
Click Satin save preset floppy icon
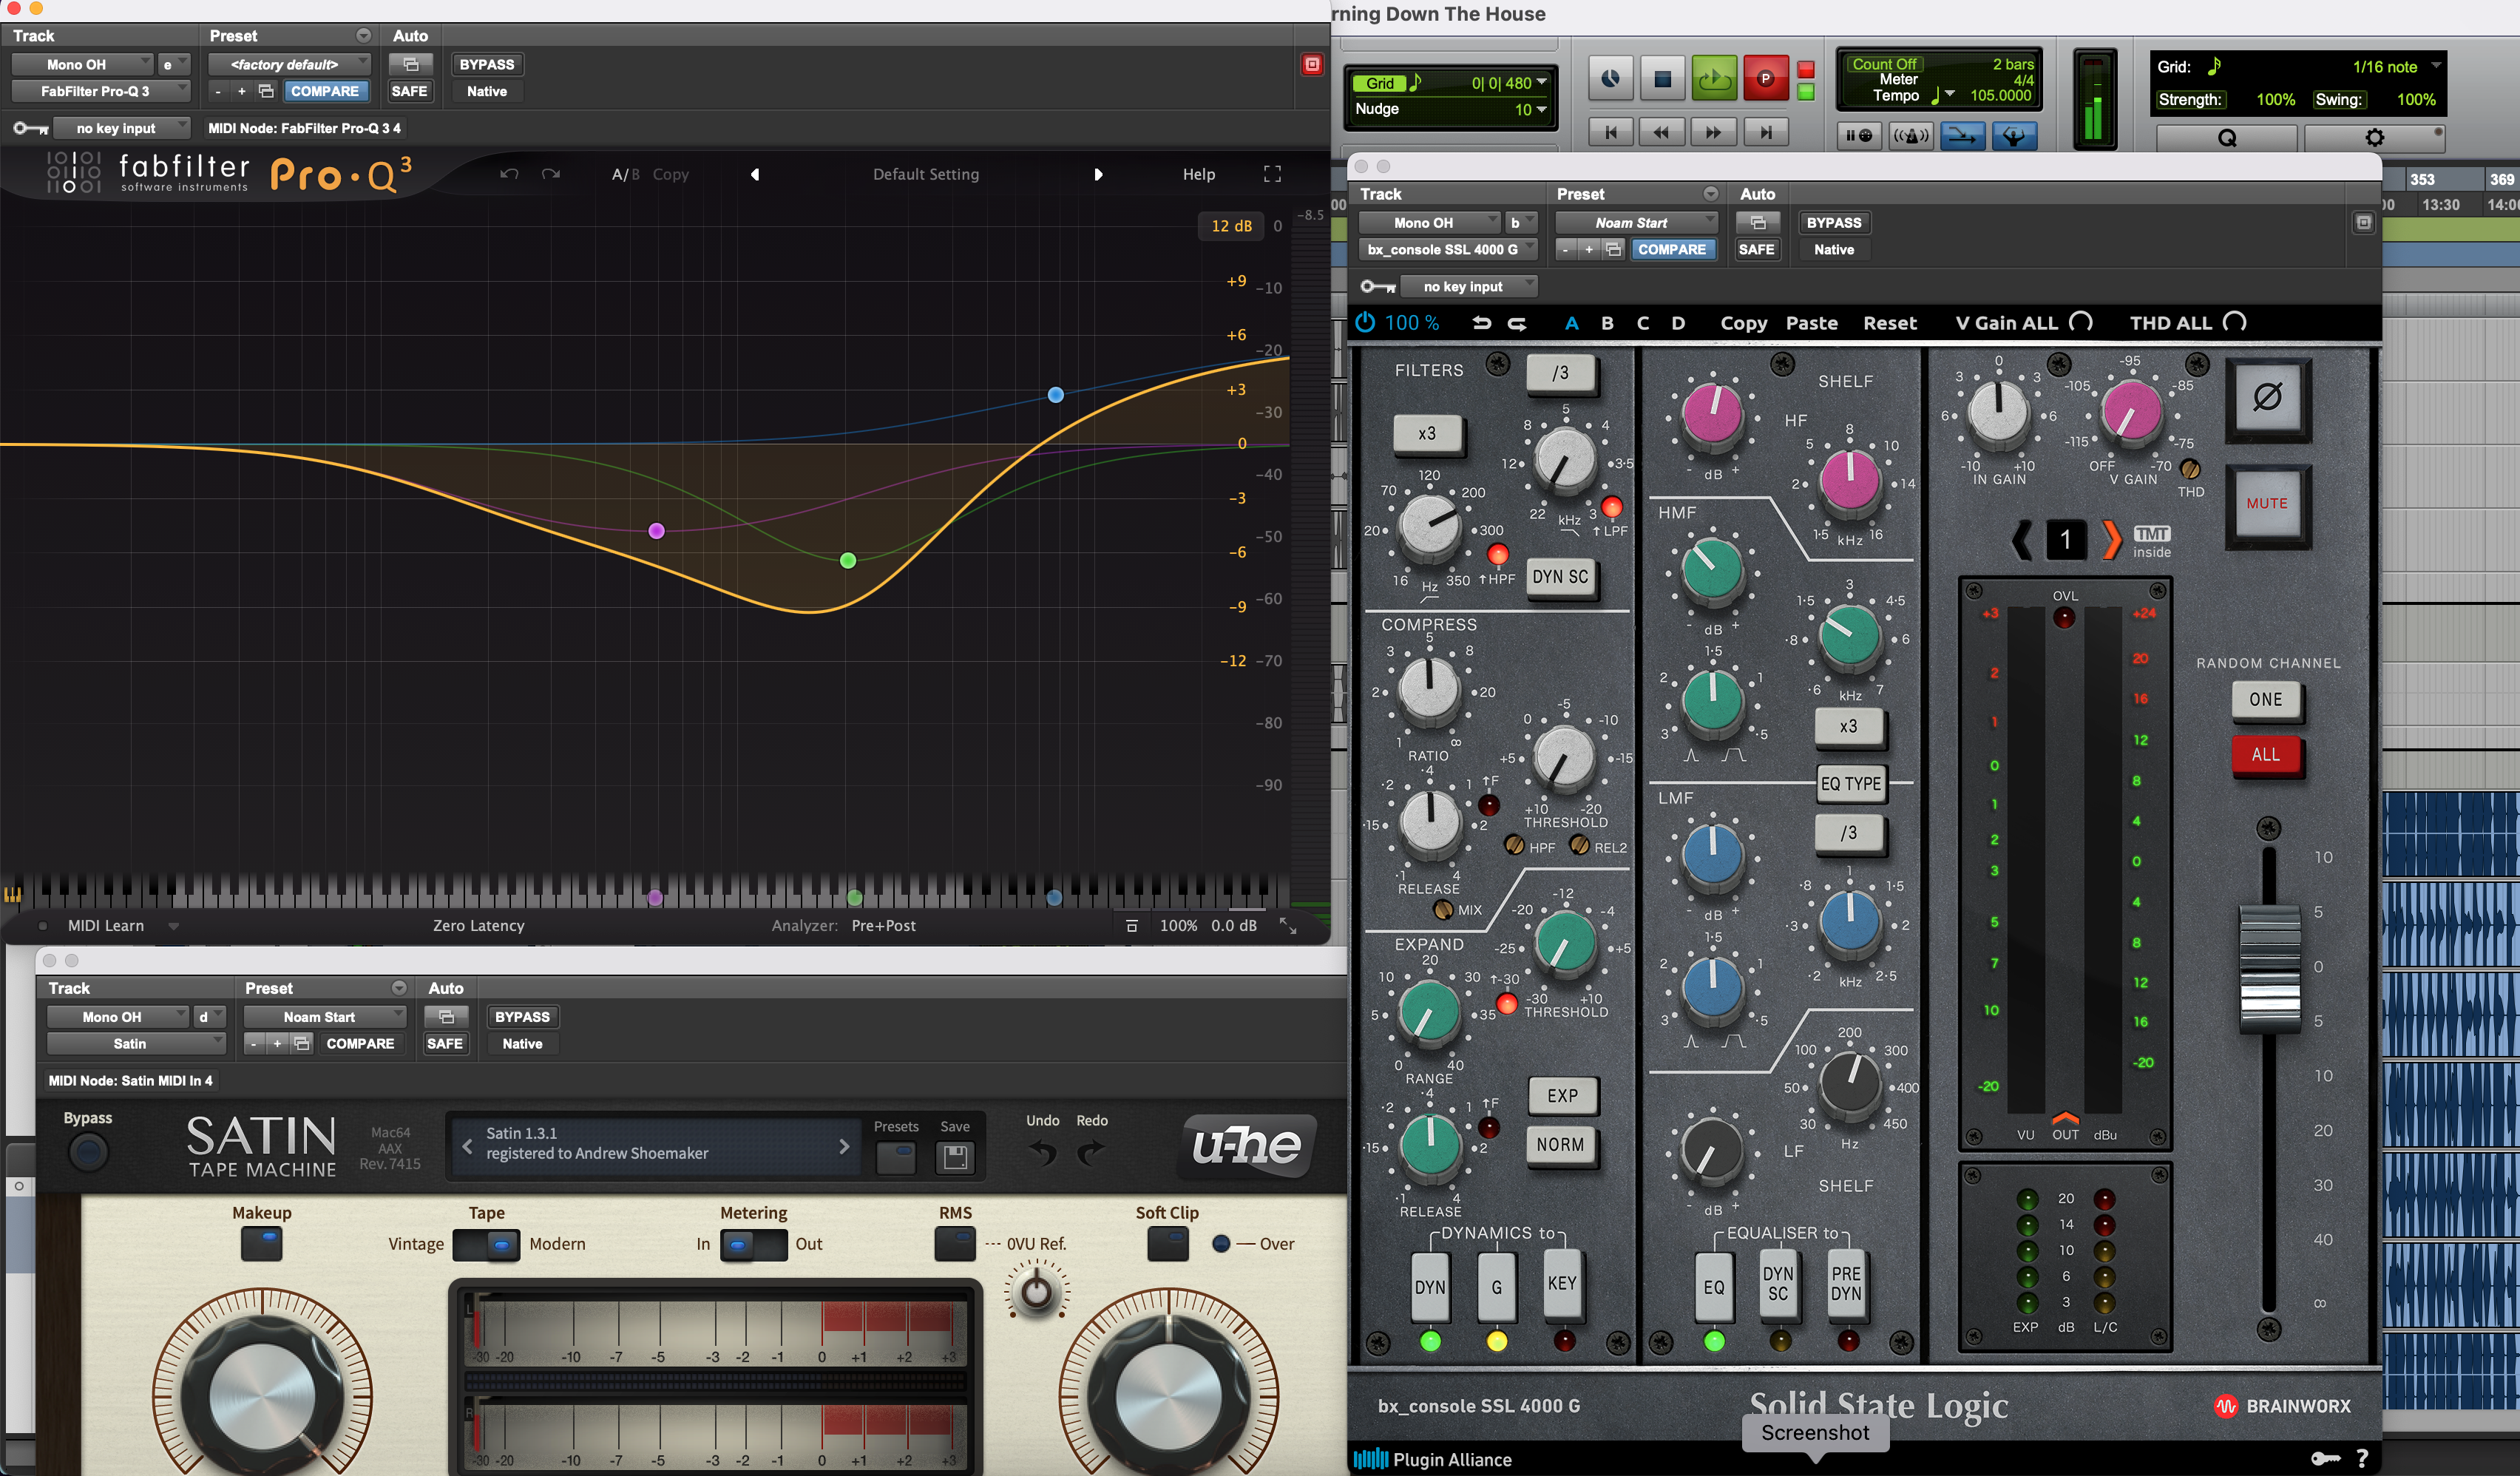[955, 1157]
